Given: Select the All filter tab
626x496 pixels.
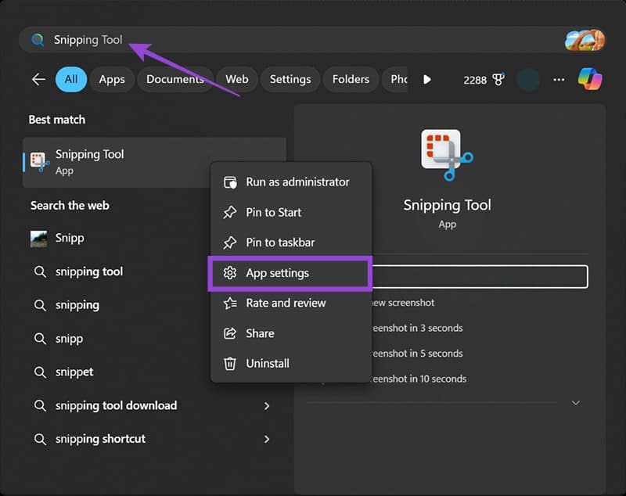Looking at the screenshot, I should point(71,80).
